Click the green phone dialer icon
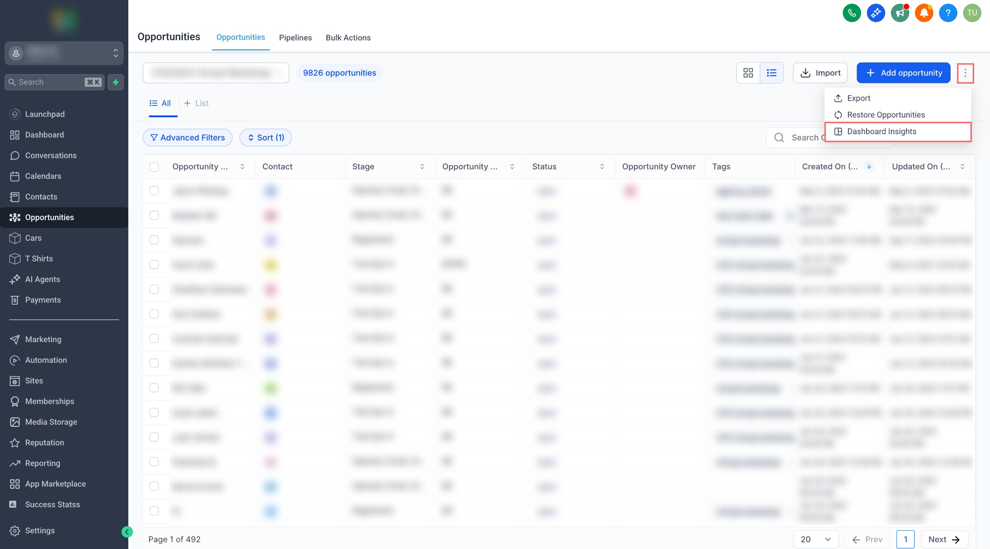Viewport: 990px width, 549px height. click(851, 13)
